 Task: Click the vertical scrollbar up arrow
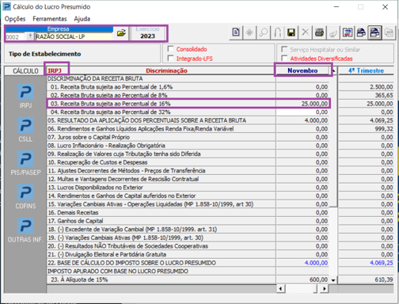(x=333, y=70)
